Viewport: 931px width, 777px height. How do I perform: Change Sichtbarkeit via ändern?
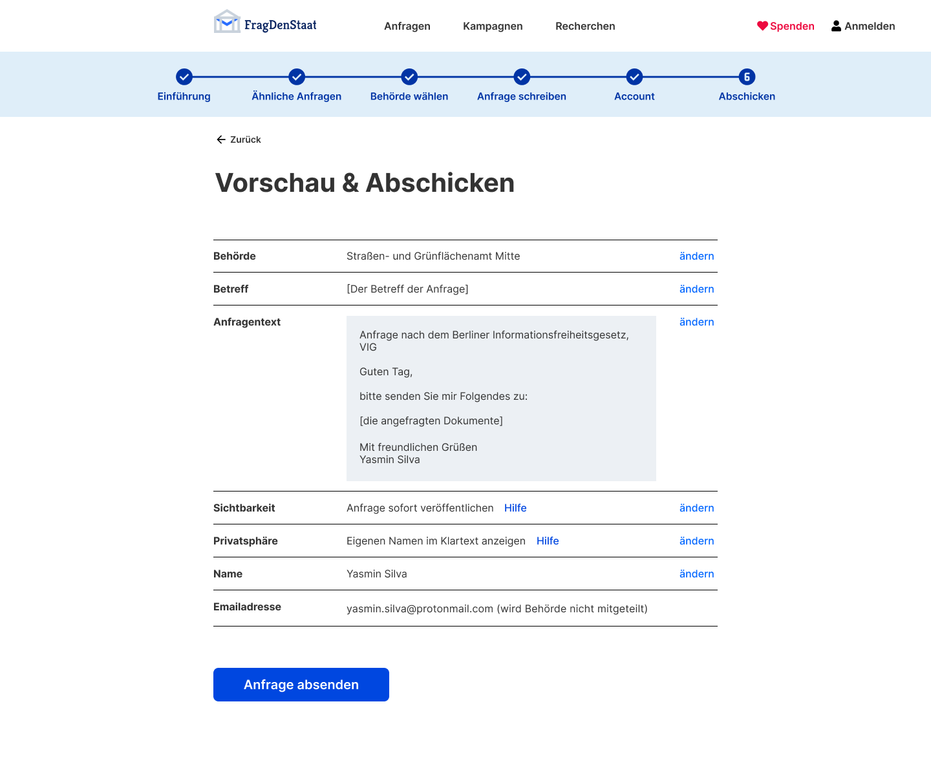point(697,508)
